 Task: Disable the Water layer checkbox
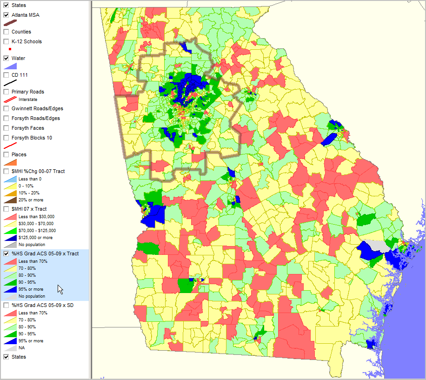coord(5,58)
